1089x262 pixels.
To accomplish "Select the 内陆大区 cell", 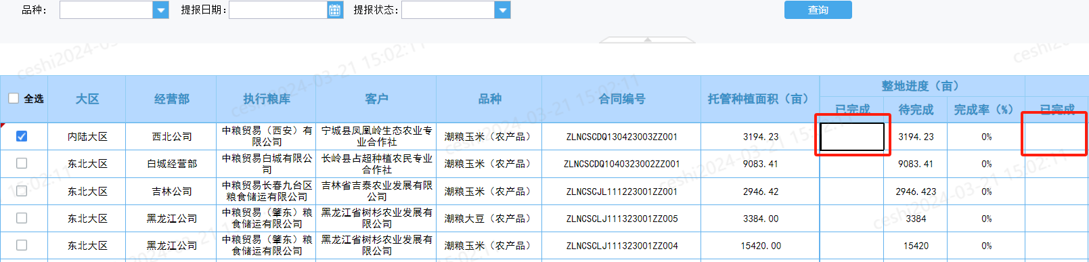I will tap(87, 137).
